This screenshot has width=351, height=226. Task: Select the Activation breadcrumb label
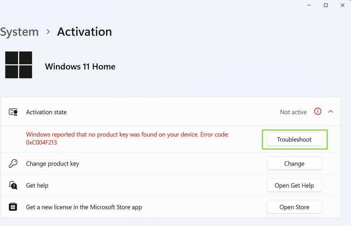click(84, 32)
